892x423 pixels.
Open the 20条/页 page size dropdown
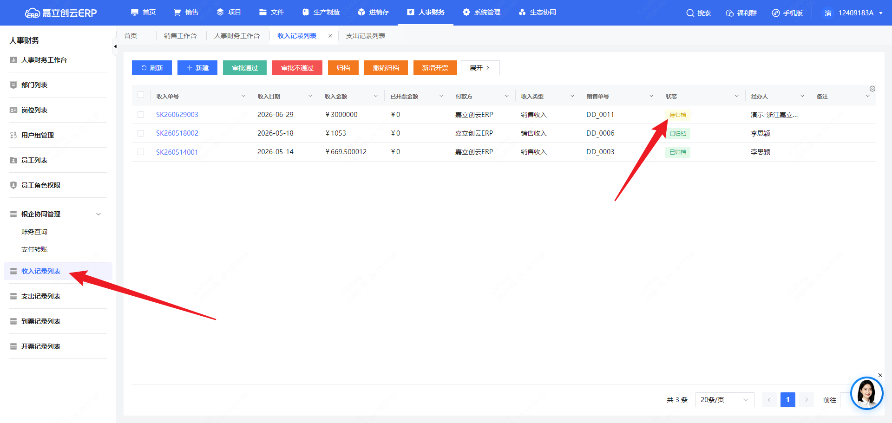[724, 400]
